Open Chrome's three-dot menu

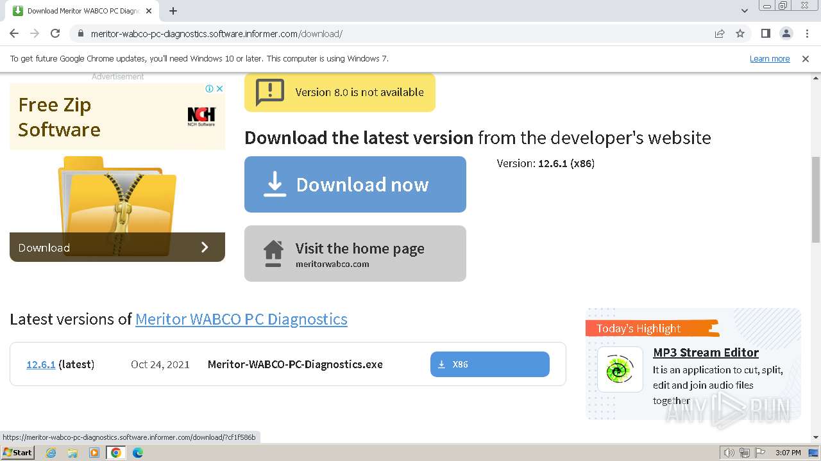click(x=807, y=33)
